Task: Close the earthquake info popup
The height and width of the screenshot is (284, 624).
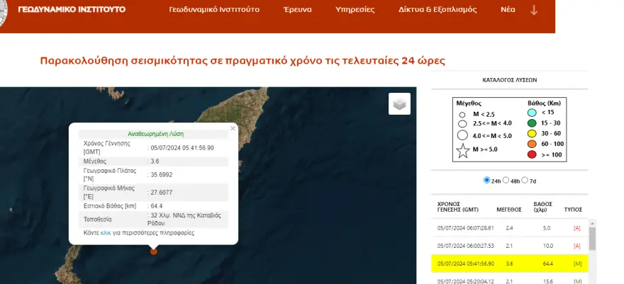Action: point(233,129)
